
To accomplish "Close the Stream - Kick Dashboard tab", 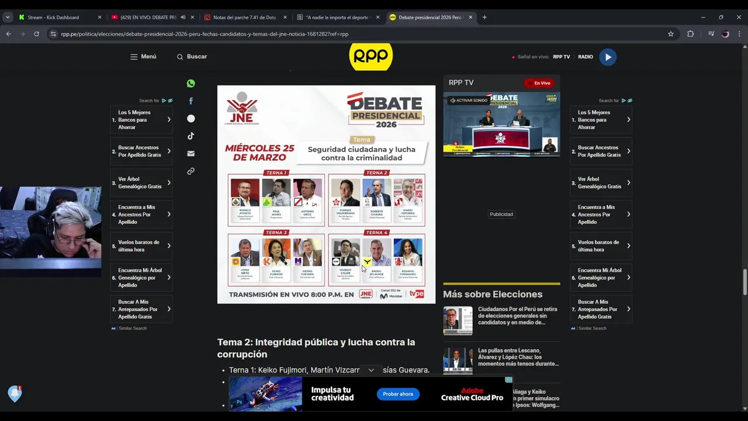I will pyautogui.click(x=99, y=17).
